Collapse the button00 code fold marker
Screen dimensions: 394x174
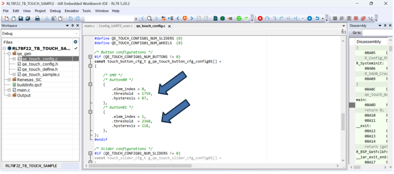[90, 84]
